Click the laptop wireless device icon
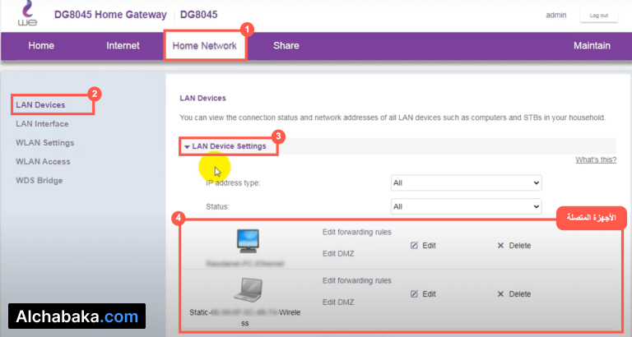632x337 pixels. click(248, 289)
